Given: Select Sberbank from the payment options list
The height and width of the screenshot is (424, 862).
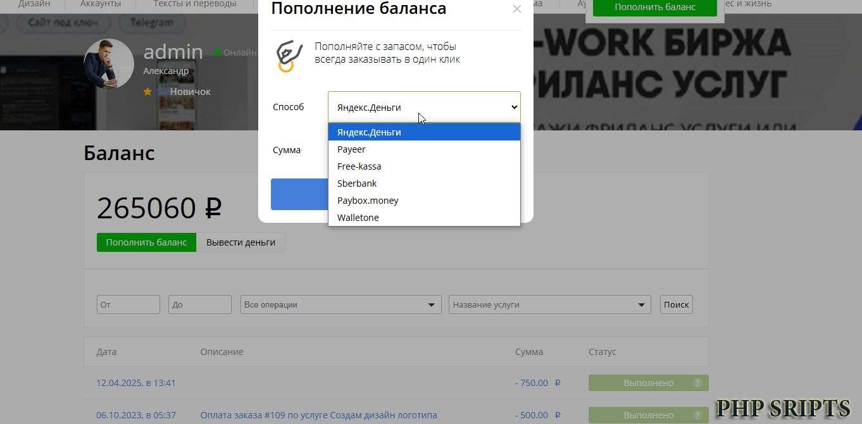Looking at the screenshot, I should [x=356, y=184].
